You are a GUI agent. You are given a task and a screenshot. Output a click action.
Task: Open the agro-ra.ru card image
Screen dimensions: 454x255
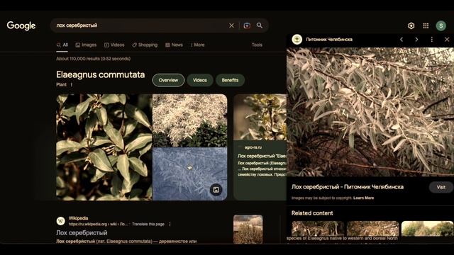(260, 118)
